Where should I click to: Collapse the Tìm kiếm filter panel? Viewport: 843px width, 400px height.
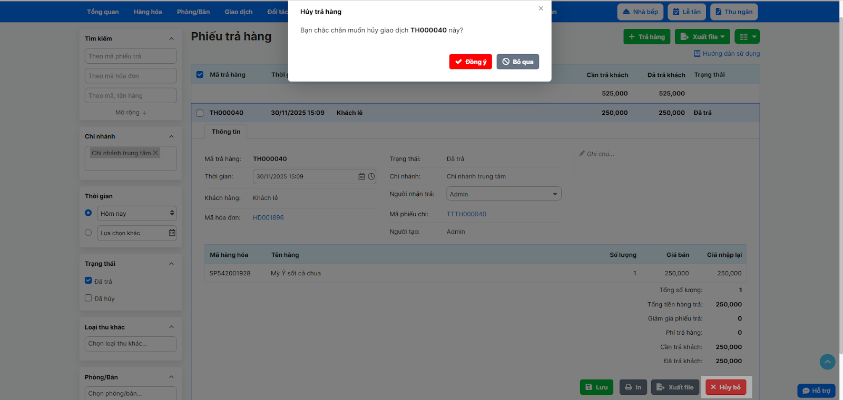point(171,38)
